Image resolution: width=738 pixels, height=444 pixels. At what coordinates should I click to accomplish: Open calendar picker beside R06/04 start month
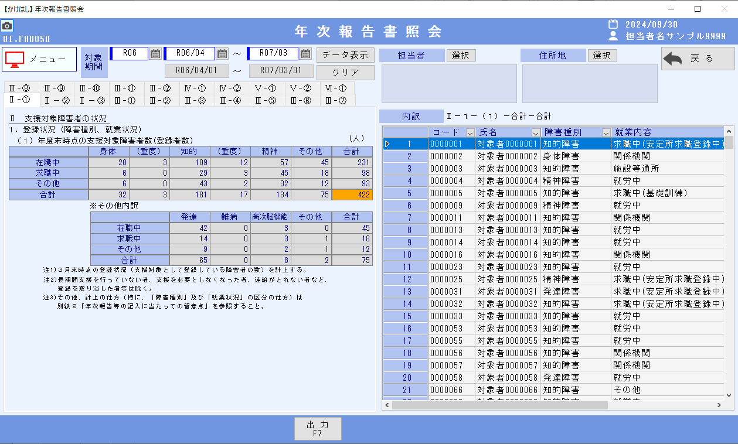(x=222, y=54)
